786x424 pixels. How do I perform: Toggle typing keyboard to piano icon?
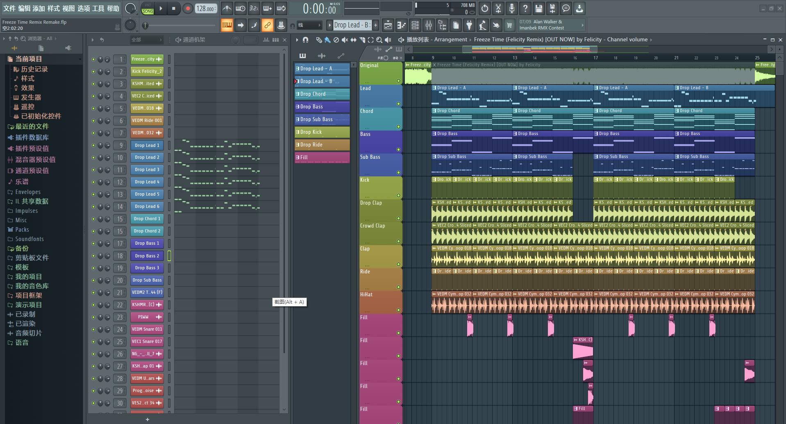(x=227, y=25)
